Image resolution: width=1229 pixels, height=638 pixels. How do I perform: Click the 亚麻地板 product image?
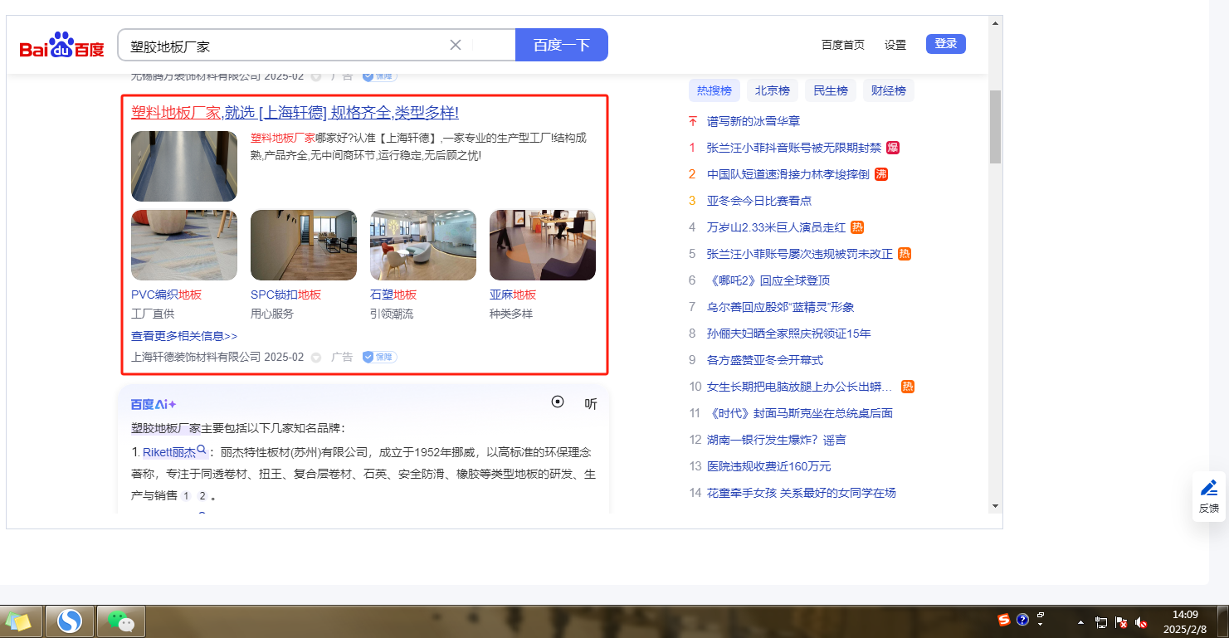click(x=543, y=246)
